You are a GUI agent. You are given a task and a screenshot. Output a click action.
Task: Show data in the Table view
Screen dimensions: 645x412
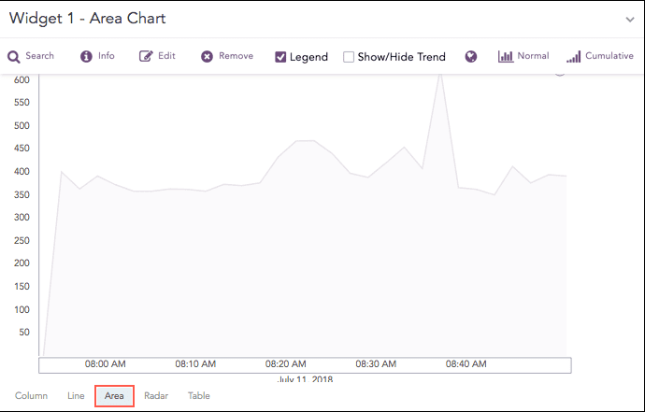click(199, 396)
